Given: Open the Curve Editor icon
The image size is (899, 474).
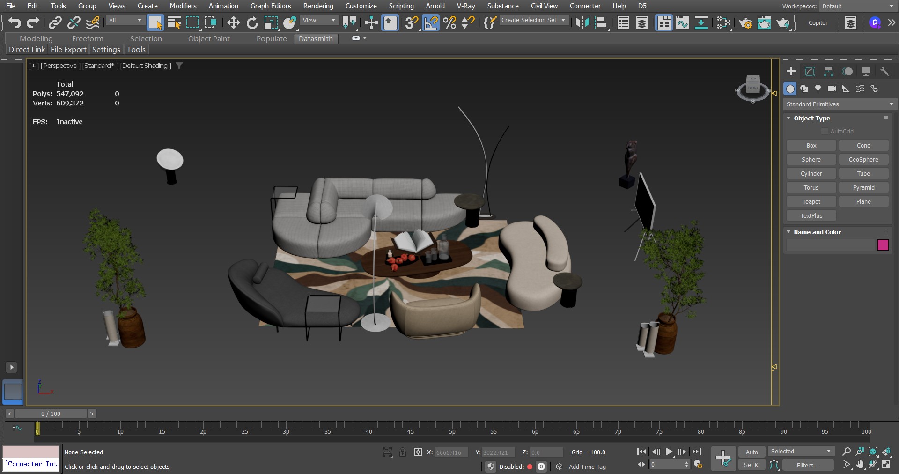Looking at the screenshot, I should click(683, 22).
